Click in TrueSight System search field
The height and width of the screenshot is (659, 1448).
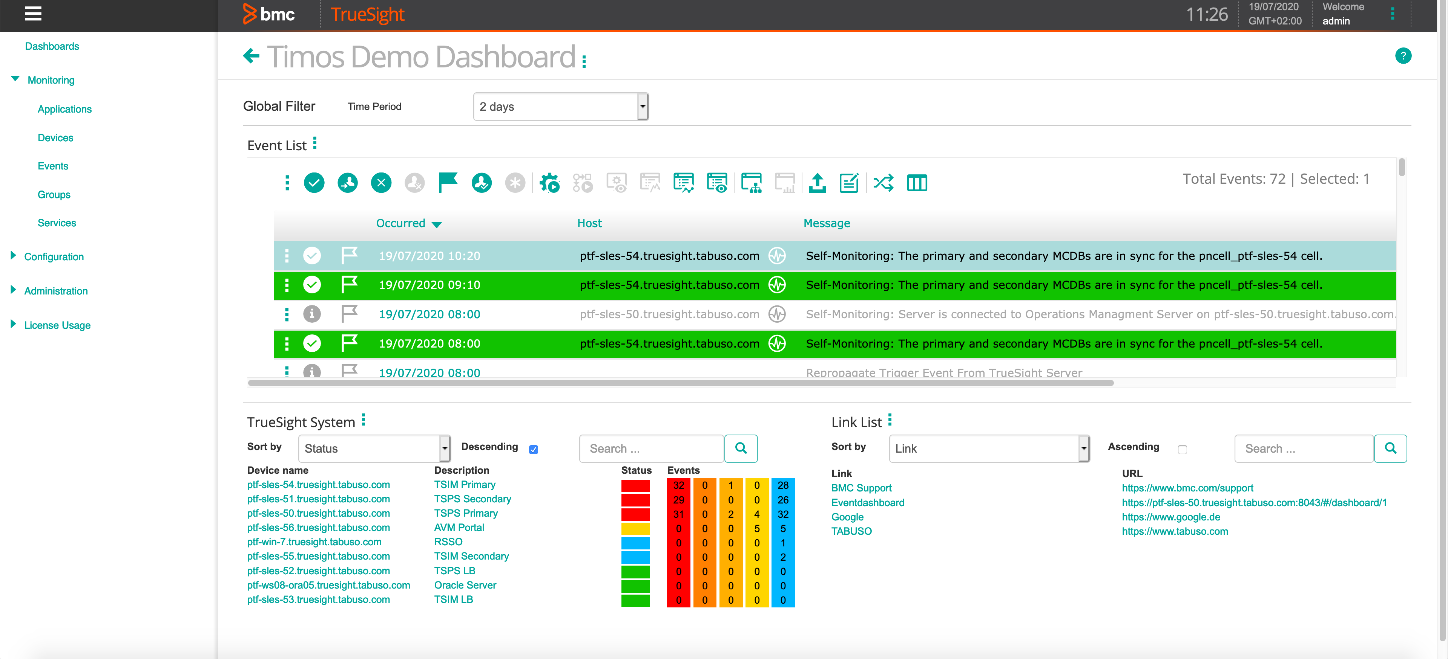652,448
